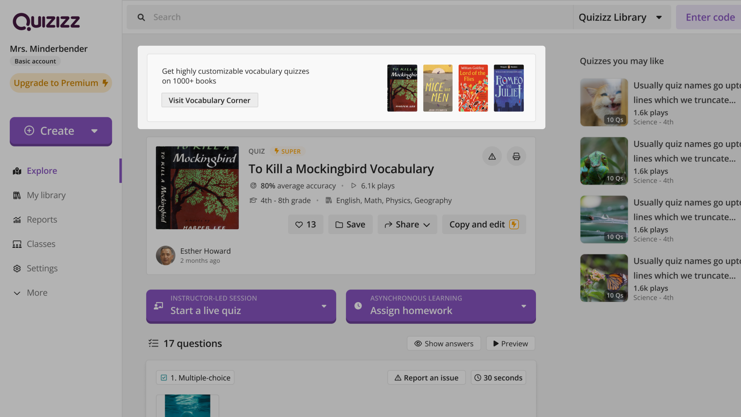Click To Kill a Mockingbird cover in banner

pos(402,88)
